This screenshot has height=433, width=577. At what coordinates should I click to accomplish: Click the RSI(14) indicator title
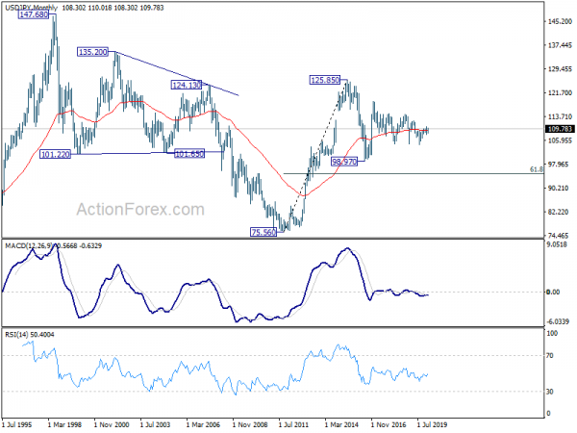[15, 334]
